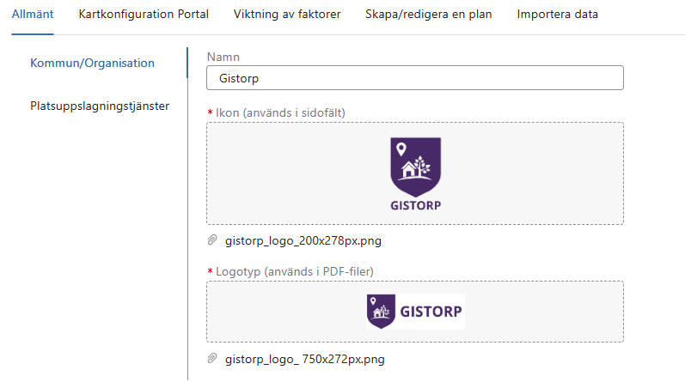The width and height of the screenshot is (685, 382).
Task: Switch to the Kartkonfiguration Portal tab
Action: pyautogui.click(x=144, y=15)
